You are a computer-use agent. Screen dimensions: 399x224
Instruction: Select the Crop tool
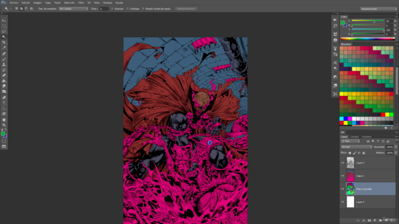(4, 42)
